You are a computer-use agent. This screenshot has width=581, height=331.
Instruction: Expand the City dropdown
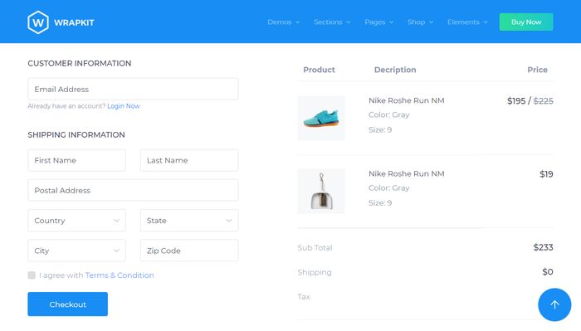click(76, 251)
